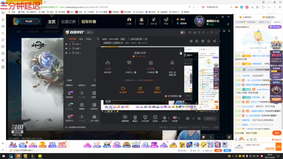The image size is (283, 159).
Task: Open the League of Legends taskbar icon
Action: 33,156
